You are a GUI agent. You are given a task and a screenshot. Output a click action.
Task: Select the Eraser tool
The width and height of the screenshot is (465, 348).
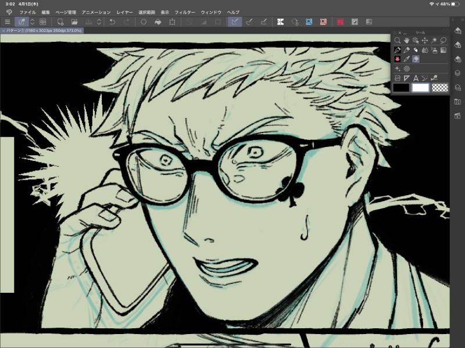416,59
